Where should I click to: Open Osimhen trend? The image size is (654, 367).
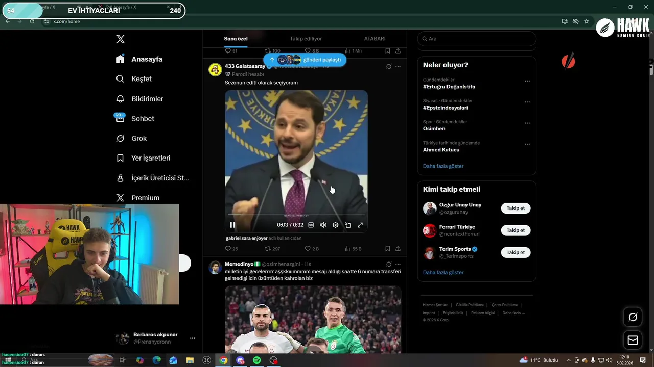tap(434, 129)
